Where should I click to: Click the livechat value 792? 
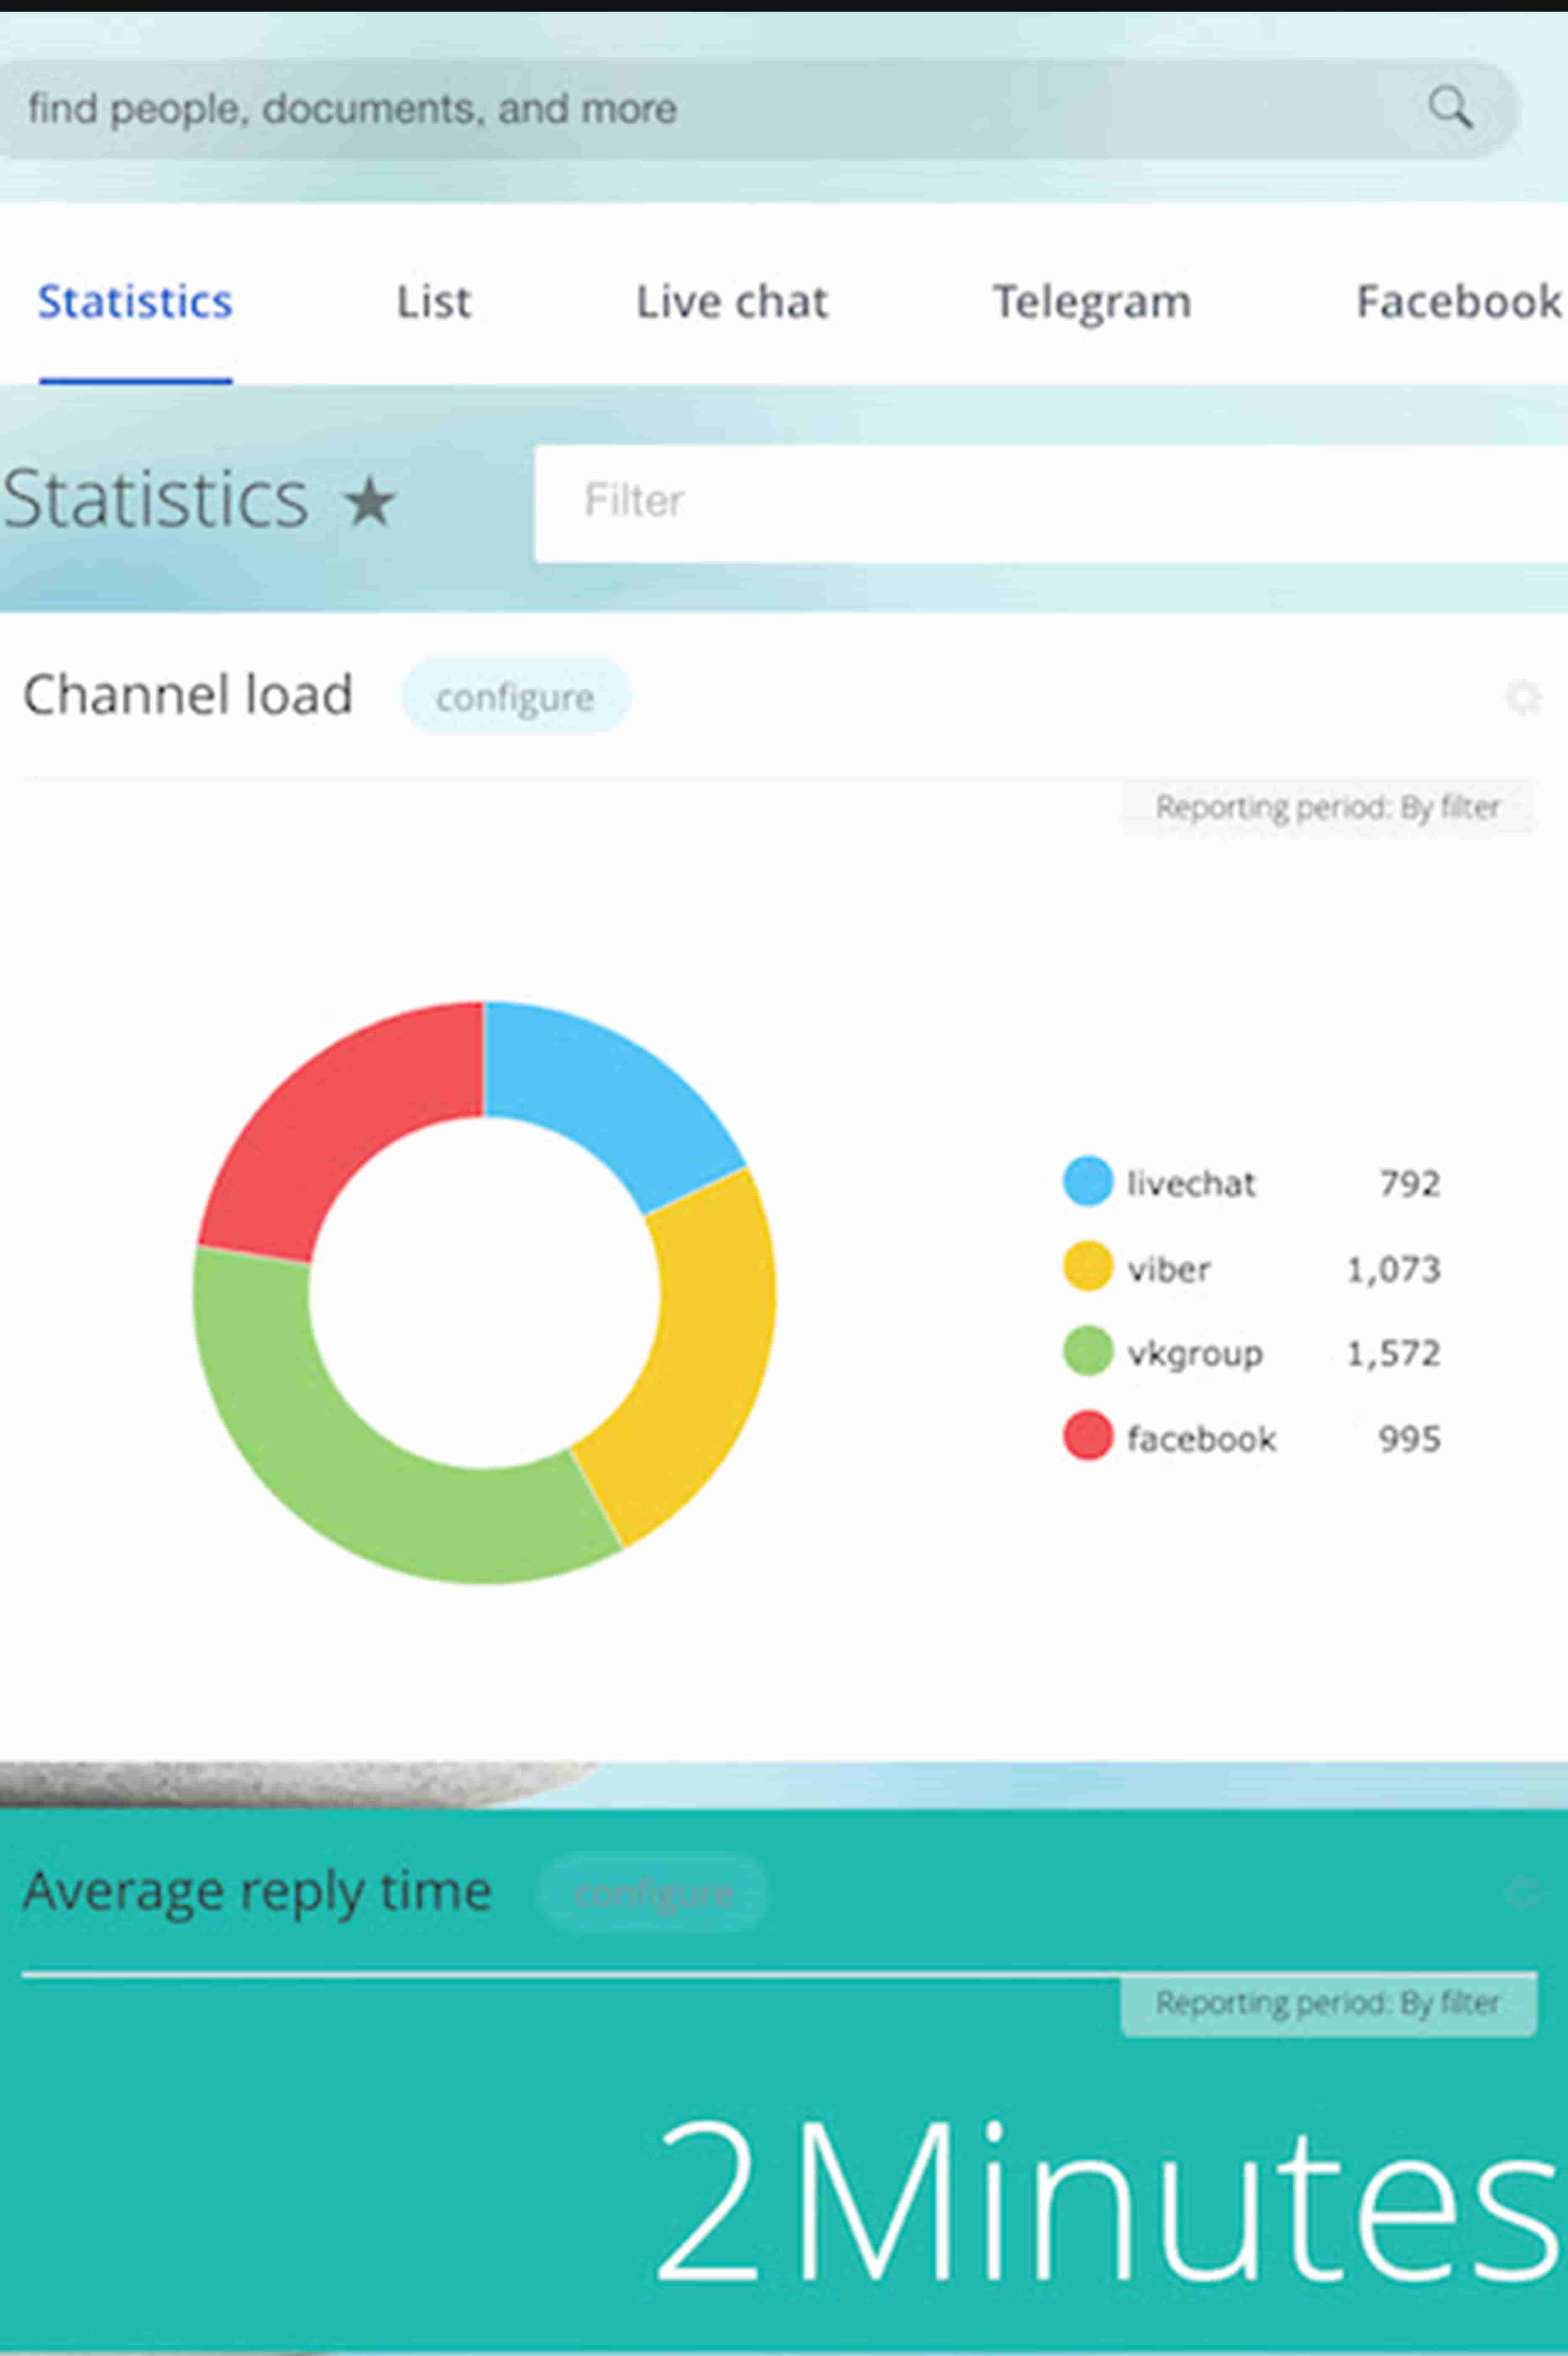1410,1183
